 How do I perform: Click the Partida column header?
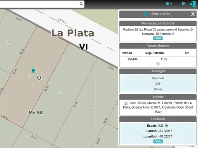tap(127, 53)
